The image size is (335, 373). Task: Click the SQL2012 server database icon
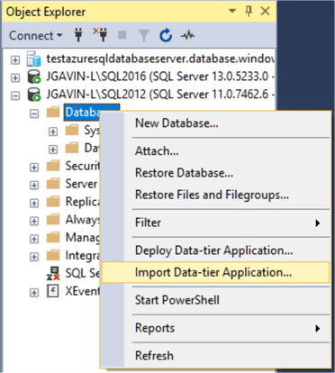coord(33,95)
